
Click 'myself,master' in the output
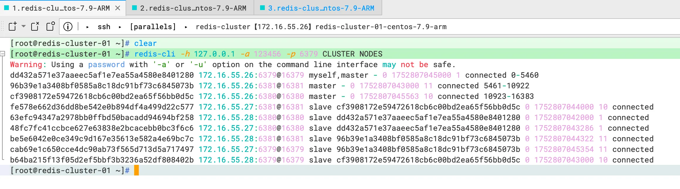(339, 75)
